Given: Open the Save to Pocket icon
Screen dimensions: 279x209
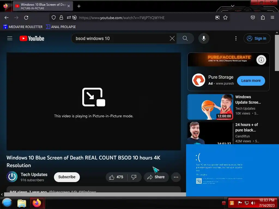Looking at the screenshot, I should [253, 17].
